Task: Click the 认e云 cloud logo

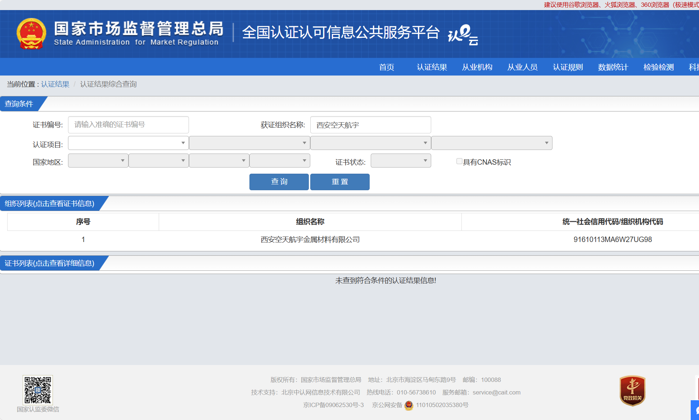Action: (x=463, y=35)
